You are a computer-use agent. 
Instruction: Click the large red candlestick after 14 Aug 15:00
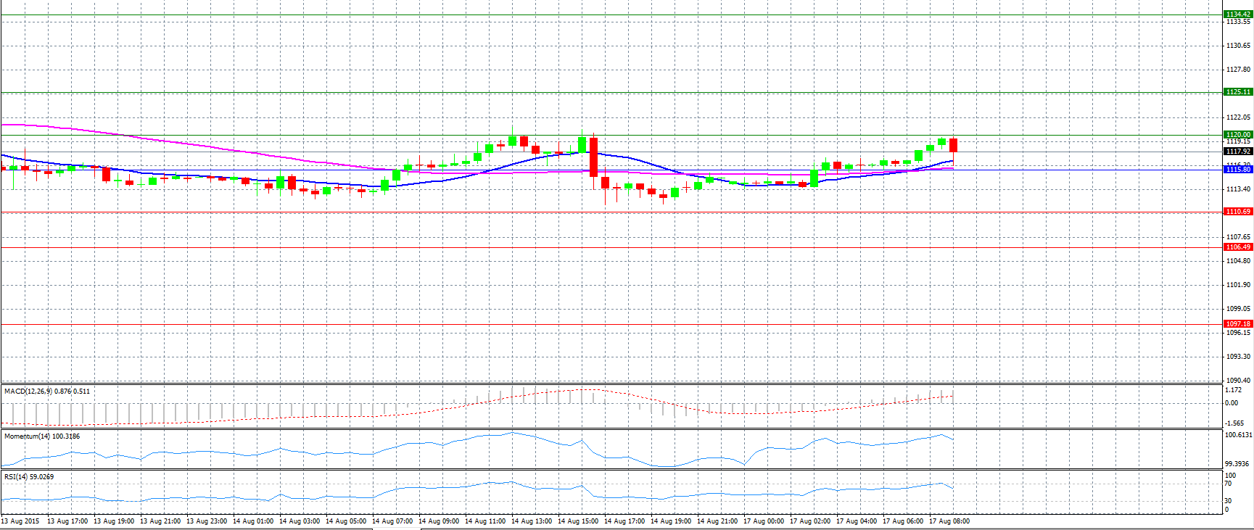(593, 157)
